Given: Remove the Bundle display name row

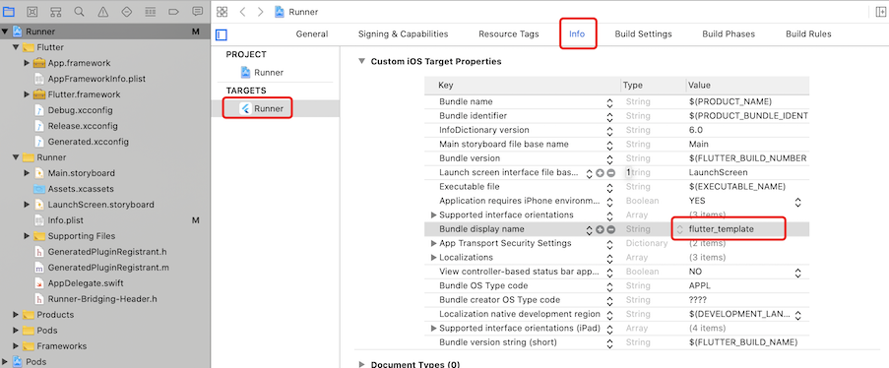Looking at the screenshot, I should click(x=610, y=229).
